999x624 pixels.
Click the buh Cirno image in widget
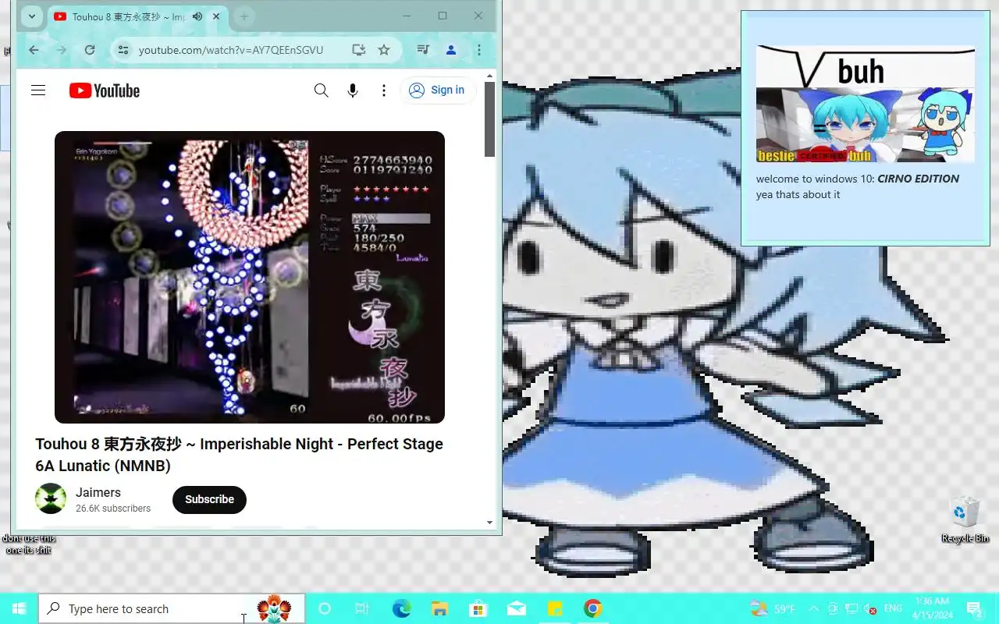[866, 104]
